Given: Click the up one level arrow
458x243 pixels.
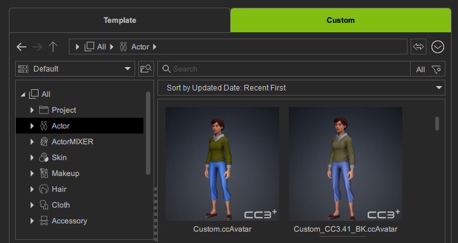Looking at the screenshot, I should pos(53,47).
